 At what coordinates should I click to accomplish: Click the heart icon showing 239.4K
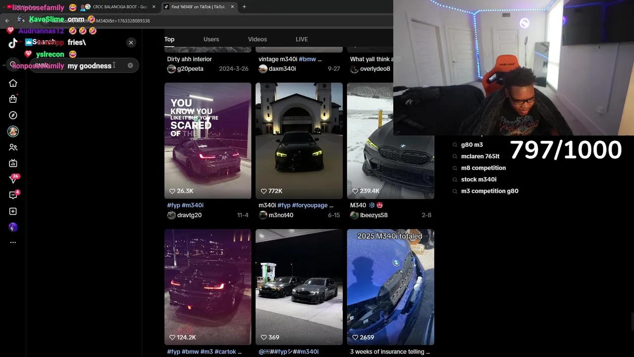pos(355,191)
